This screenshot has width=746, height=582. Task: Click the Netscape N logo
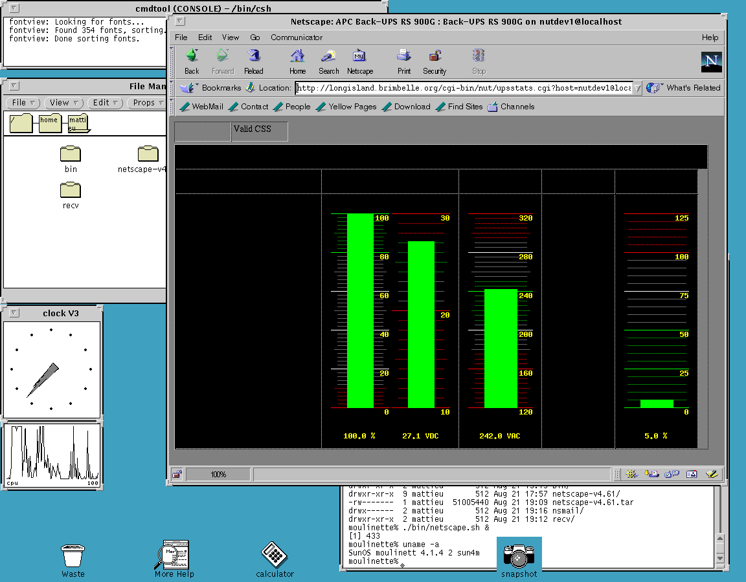(711, 62)
